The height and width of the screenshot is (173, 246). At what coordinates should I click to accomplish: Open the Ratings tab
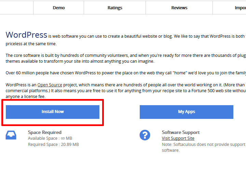point(115,8)
